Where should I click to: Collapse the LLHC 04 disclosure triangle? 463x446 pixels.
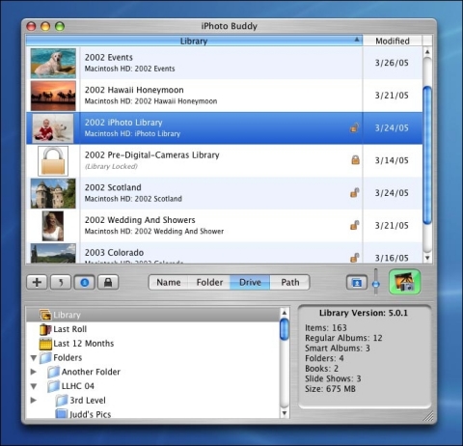[34, 386]
